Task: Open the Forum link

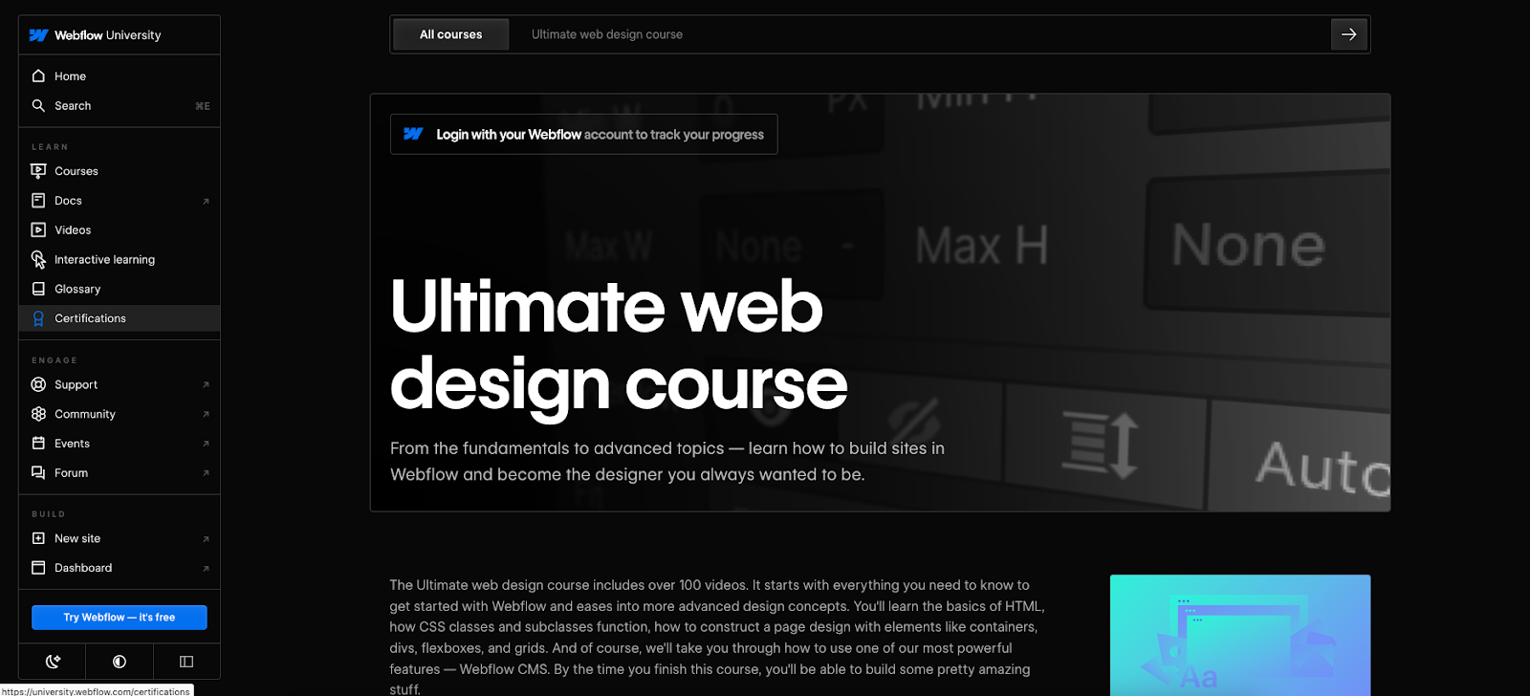Action: 120,473
